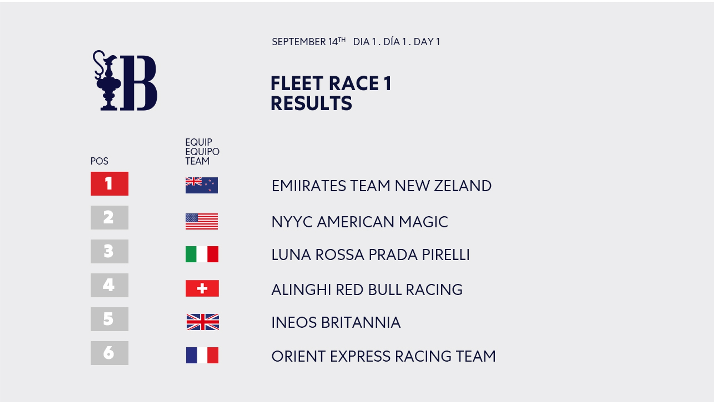Select the grey position 4 badge

point(110,285)
